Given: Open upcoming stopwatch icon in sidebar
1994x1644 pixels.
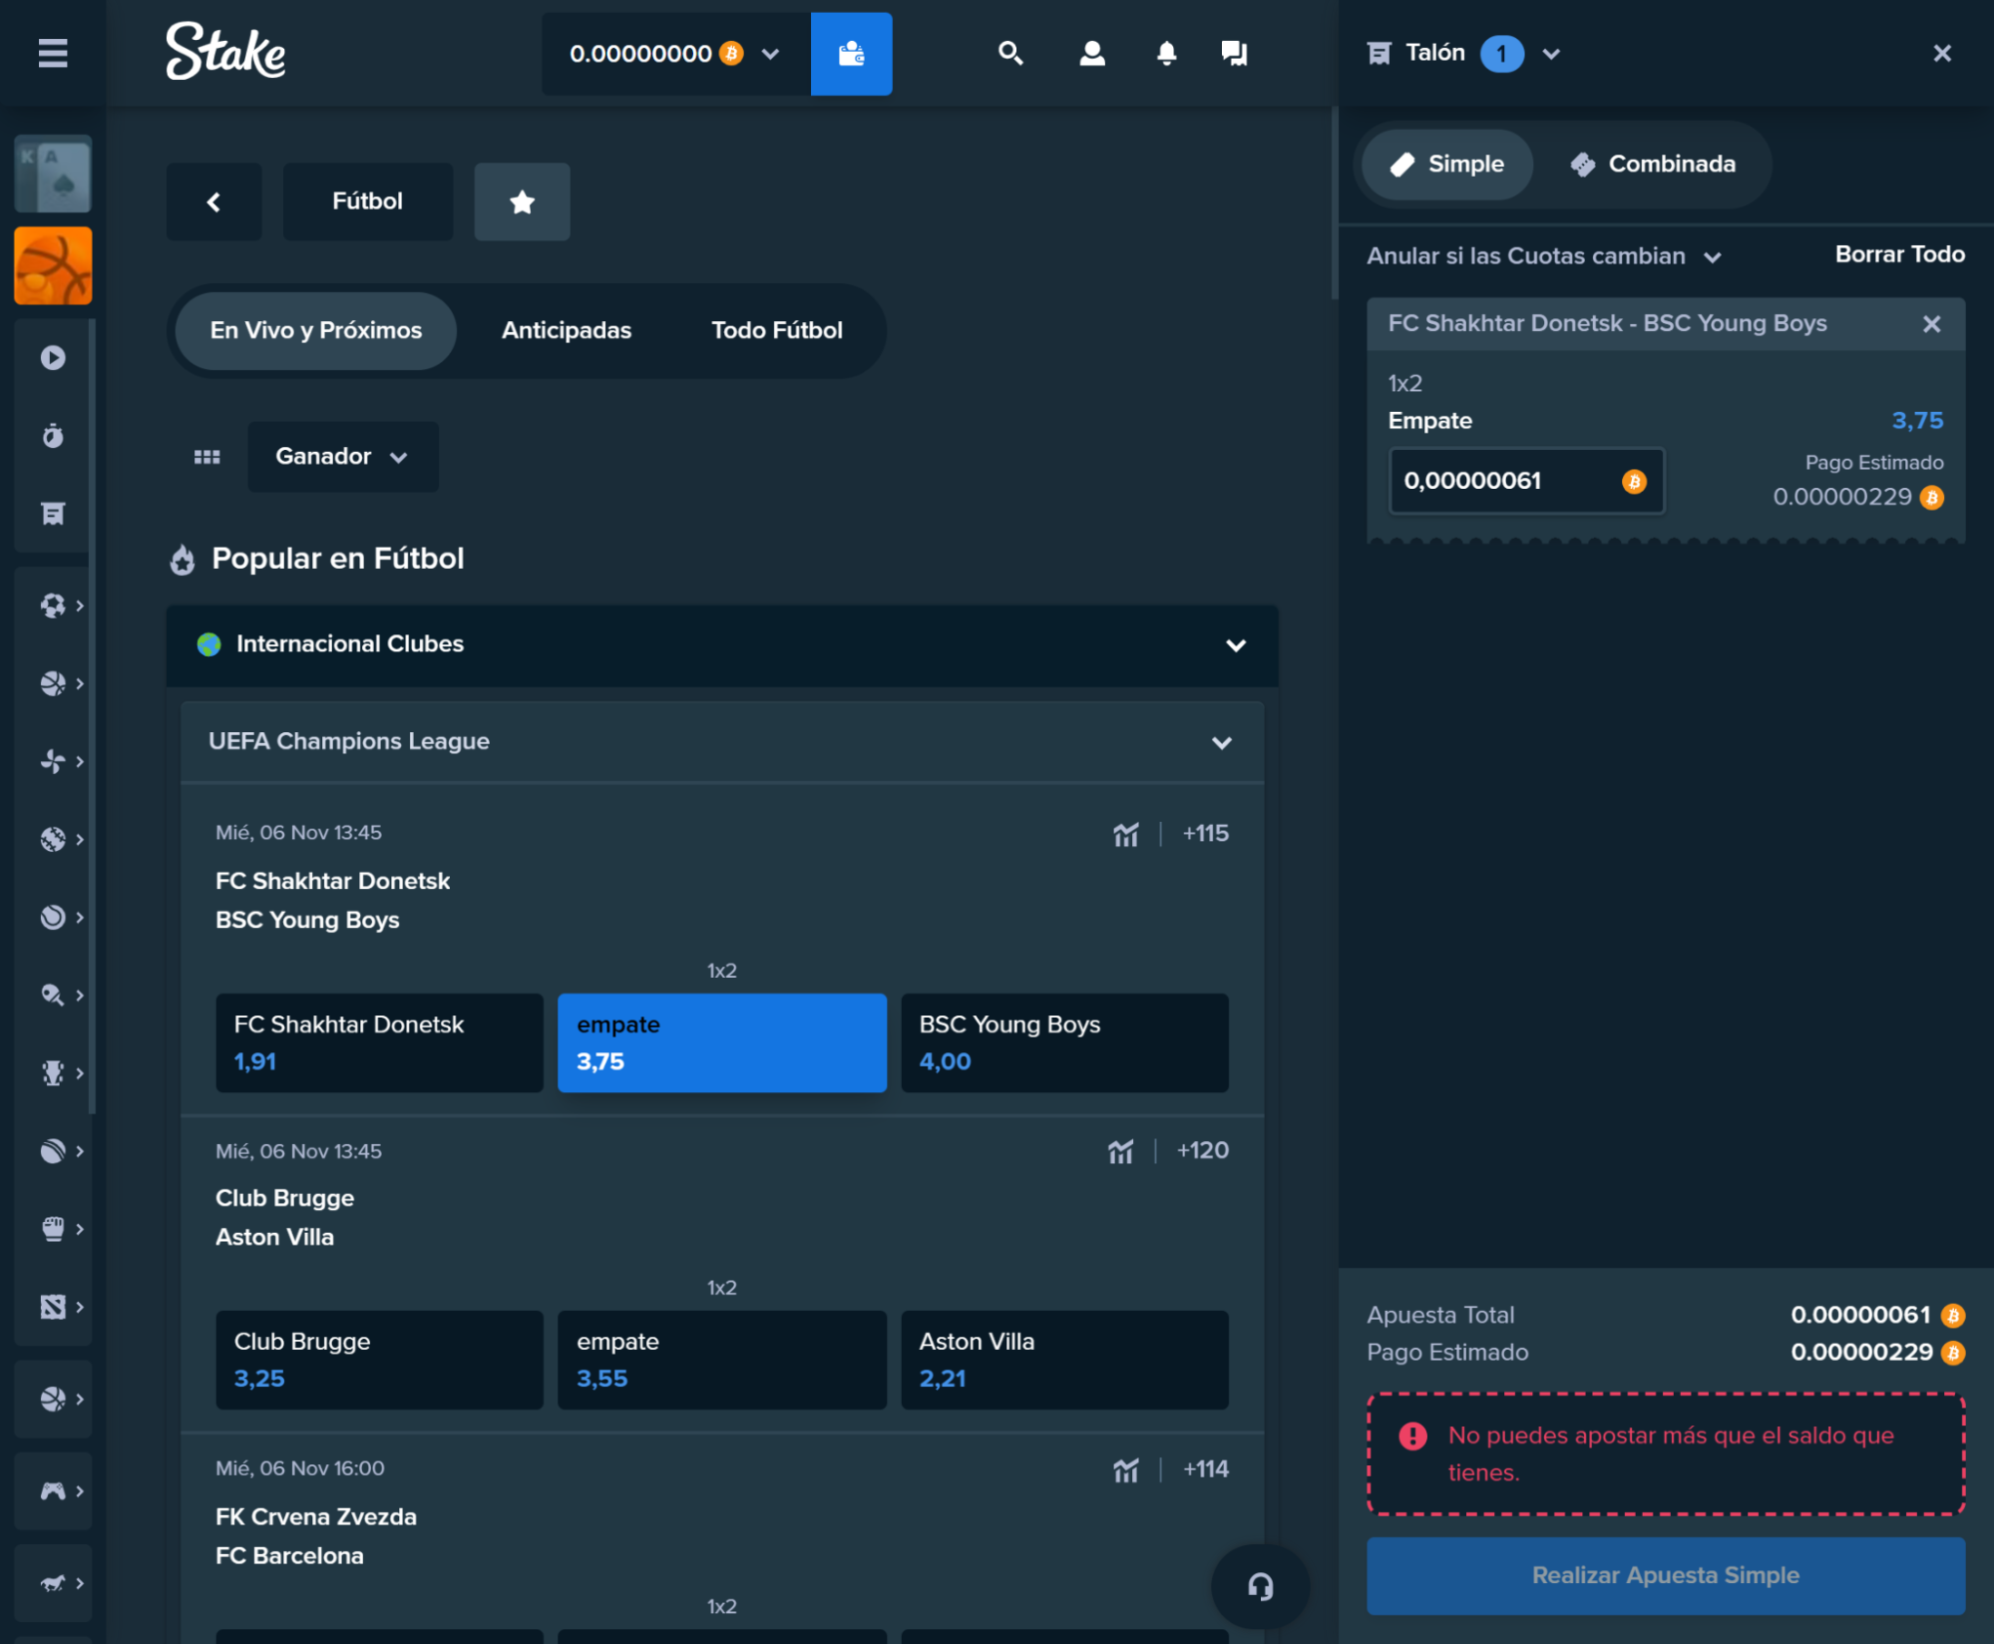Looking at the screenshot, I should [53, 436].
